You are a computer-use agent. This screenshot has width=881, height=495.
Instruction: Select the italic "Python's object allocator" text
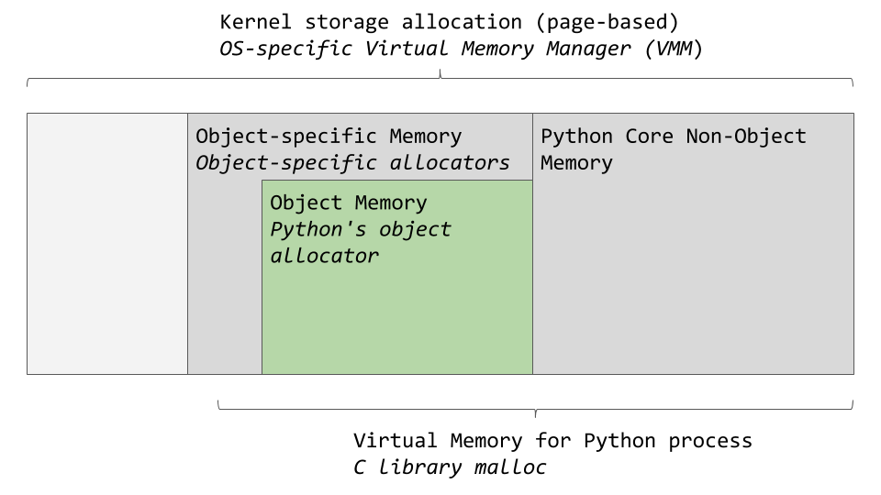tap(360, 242)
